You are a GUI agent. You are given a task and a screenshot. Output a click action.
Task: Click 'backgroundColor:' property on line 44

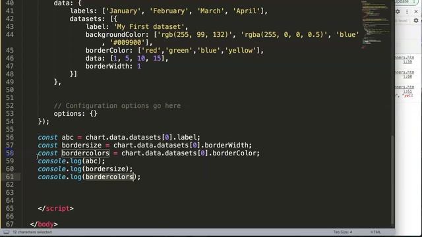[117, 35]
